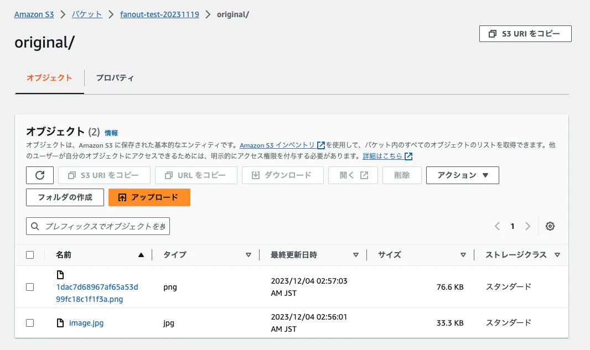Open fanout-test-20231119 breadcrumb link
This screenshot has height=350, width=590.
point(159,14)
